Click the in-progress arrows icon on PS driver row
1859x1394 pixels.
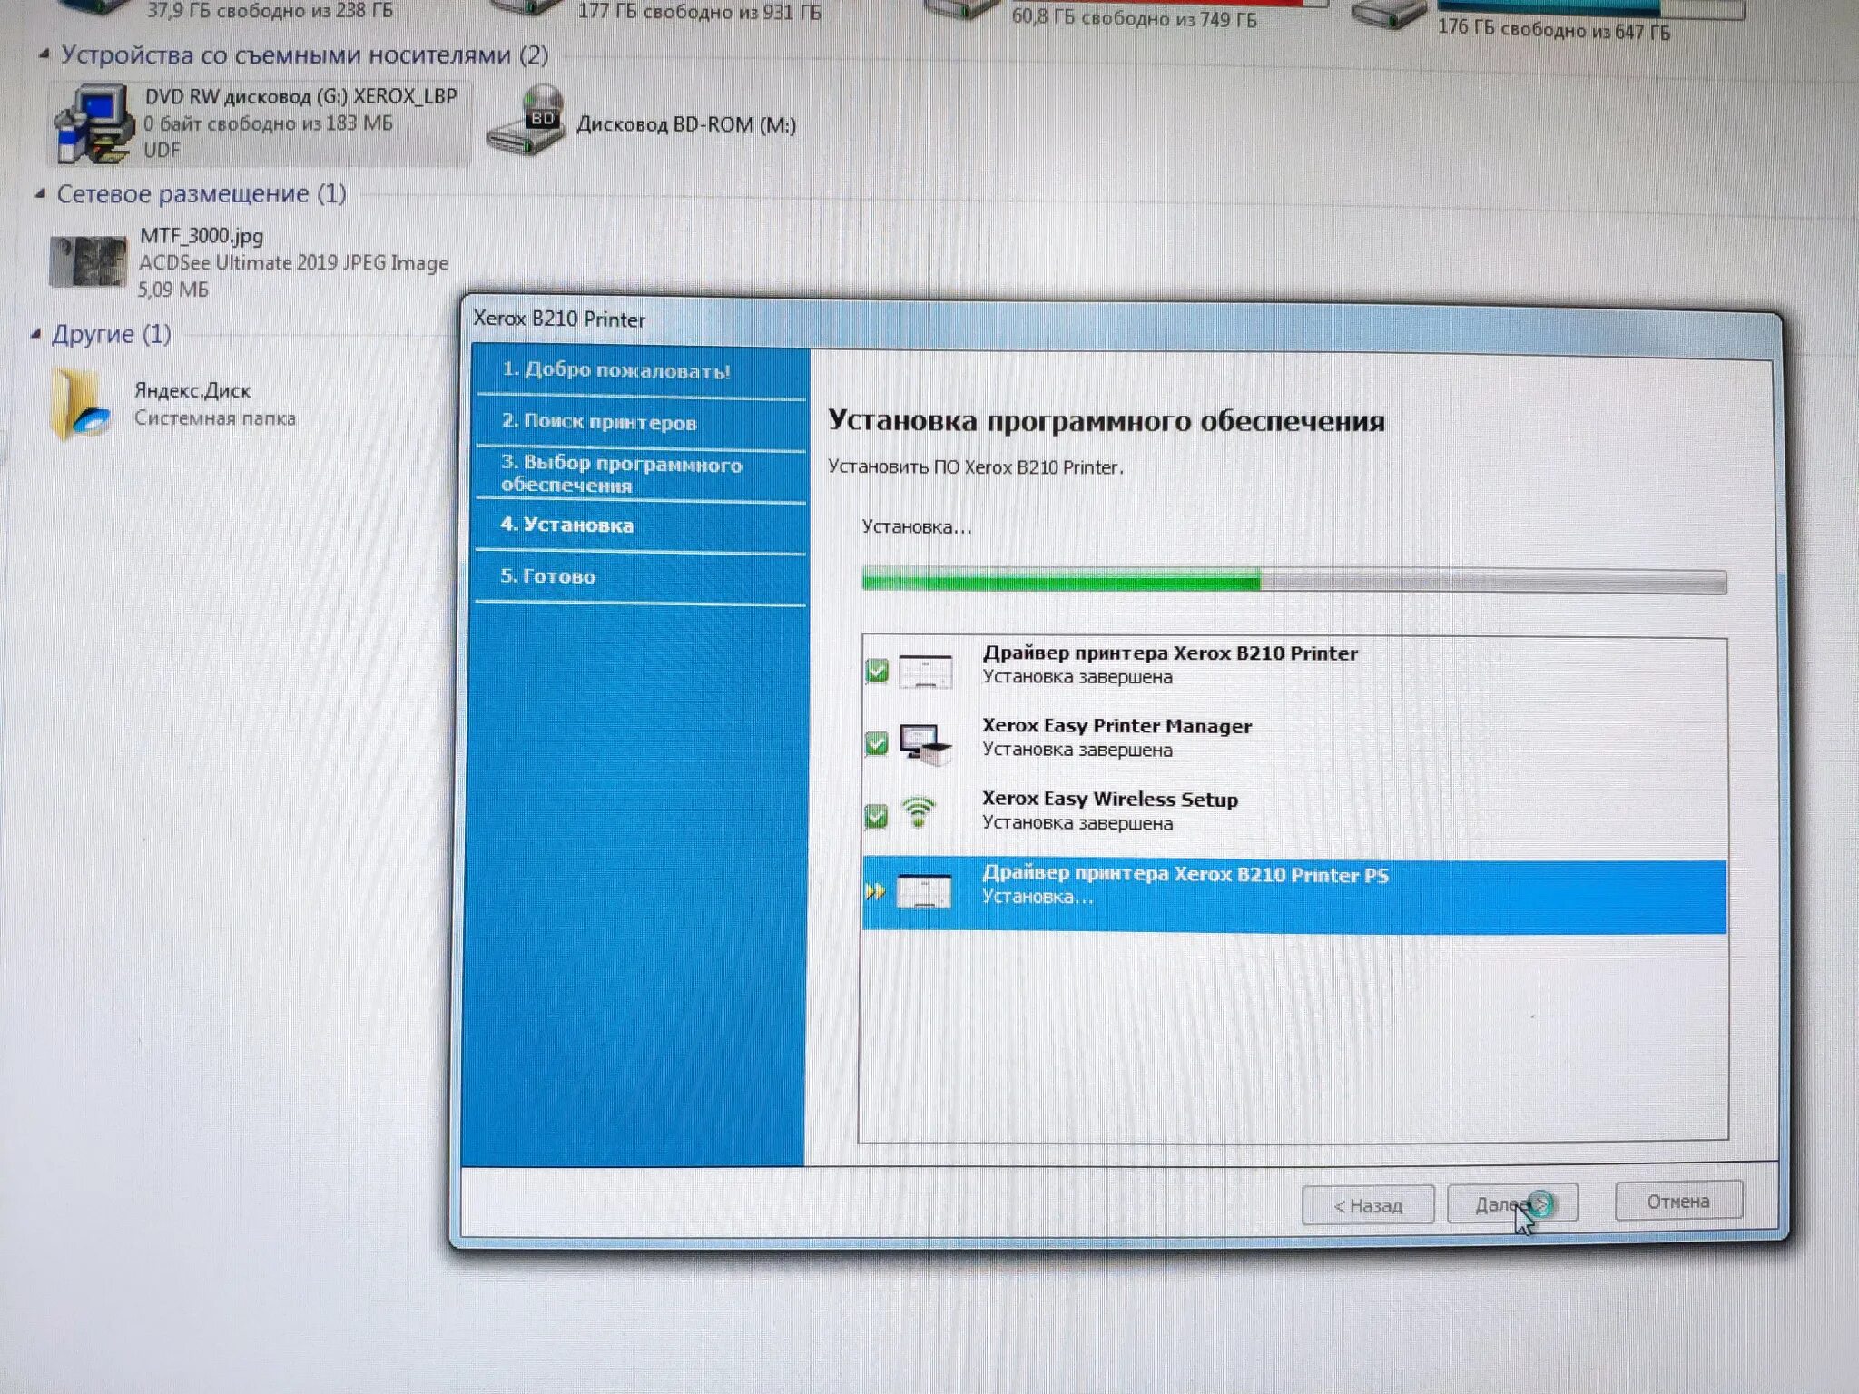coord(875,892)
